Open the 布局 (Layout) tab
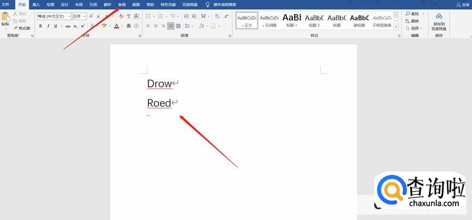This screenshot has height=220, width=472. coord(79,5)
